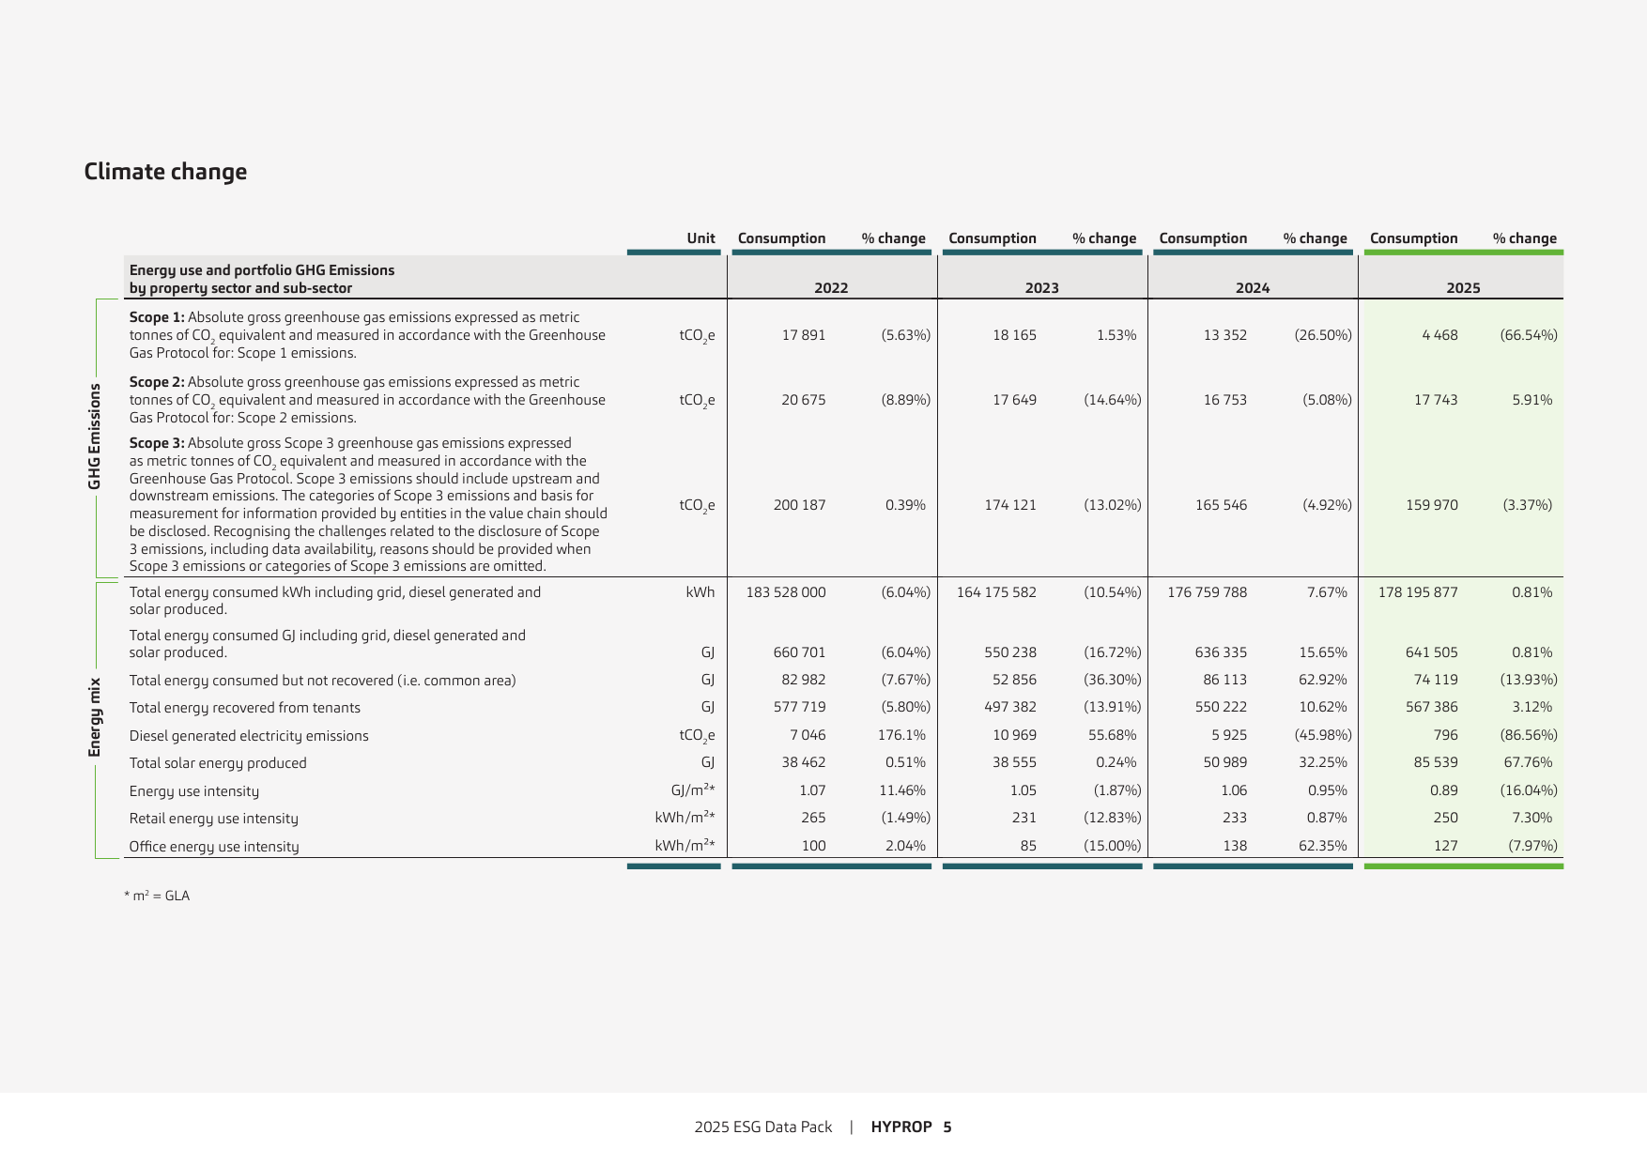
Task: Click the 'Unit' column header
Action: (x=700, y=238)
